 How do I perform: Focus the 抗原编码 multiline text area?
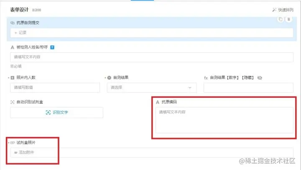coord(224,120)
